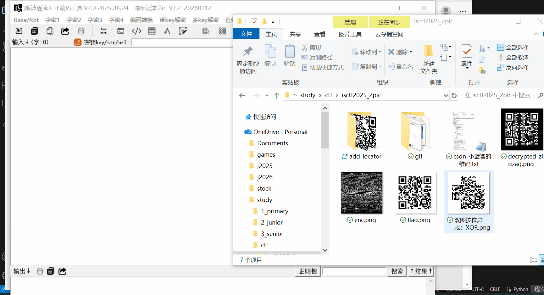The height and width of the screenshot is (295, 544).
Task: Open the 文件 tab in Explorer
Action: 246,34
